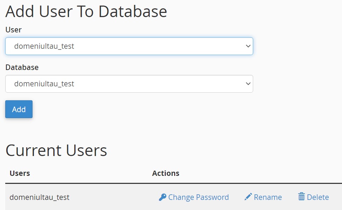Click the trash can icon beside Delete
342x210 pixels.
301,196
